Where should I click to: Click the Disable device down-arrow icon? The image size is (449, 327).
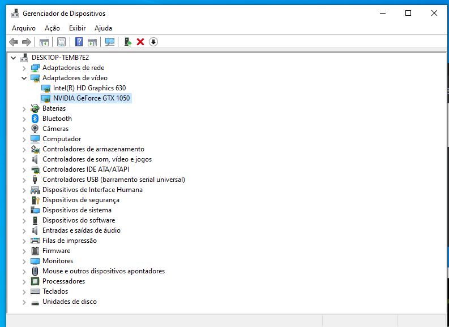click(153, 42)
